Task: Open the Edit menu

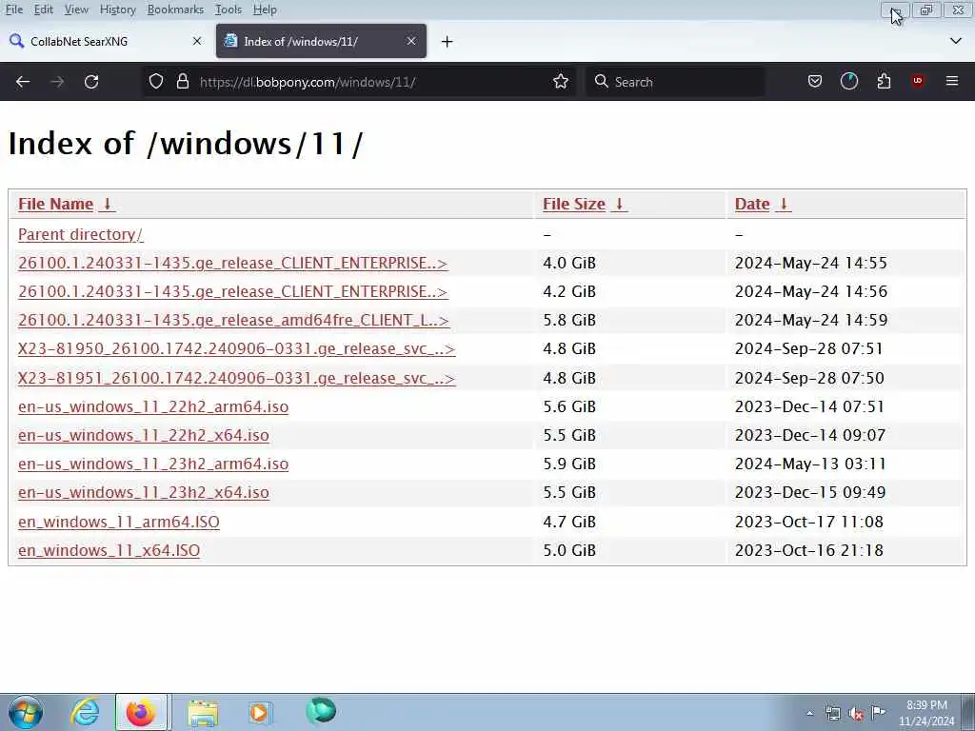Action: coord(44,10)
